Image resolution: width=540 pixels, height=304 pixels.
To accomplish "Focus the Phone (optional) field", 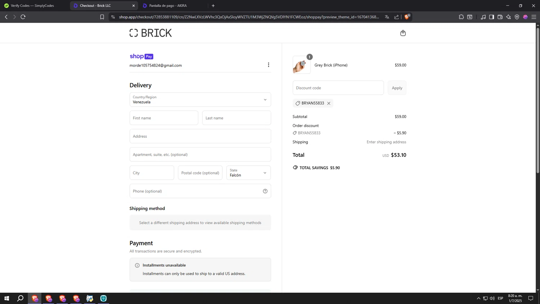I will pyautogui.click(x=200, y=191).
